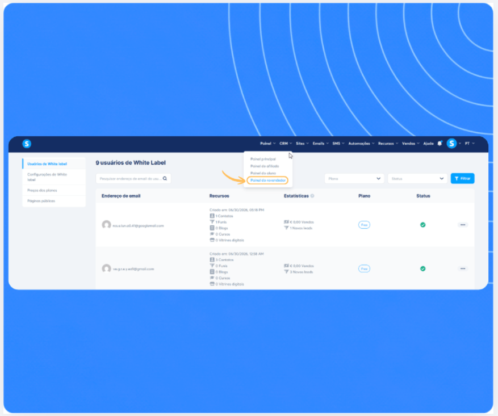Click the green status check in the gmail.com user row
Screen dimensions: 498x416
(x=422, y=268)
